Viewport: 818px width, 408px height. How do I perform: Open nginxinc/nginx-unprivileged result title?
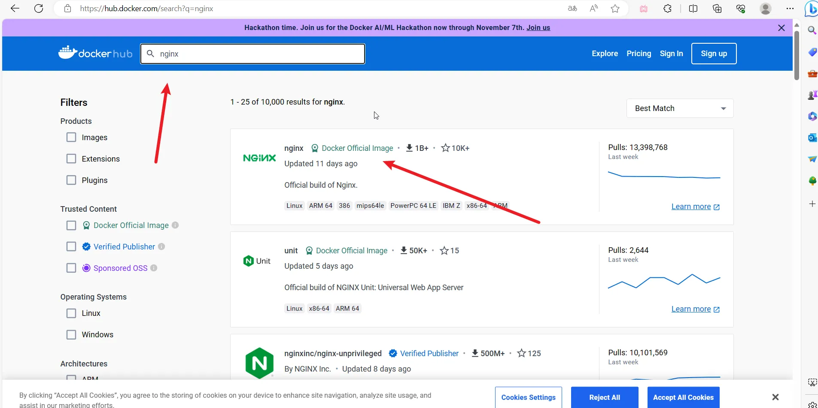click(x=333, y=354)
